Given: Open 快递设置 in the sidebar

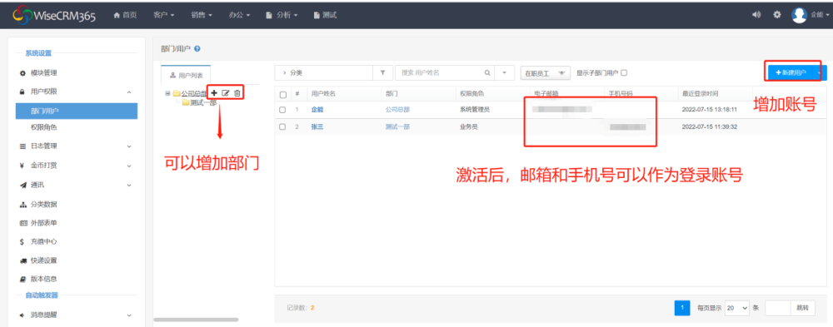Looking at the screenshot, I should tap(43, 260).
